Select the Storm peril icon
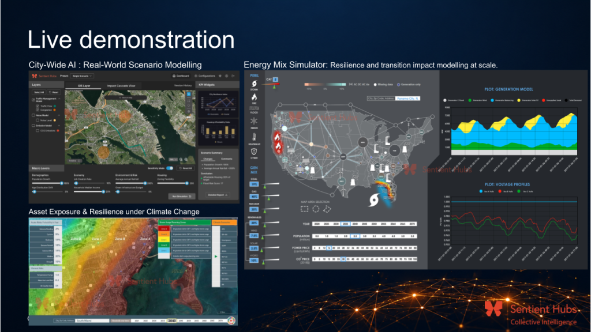 [x=254, y=84]
